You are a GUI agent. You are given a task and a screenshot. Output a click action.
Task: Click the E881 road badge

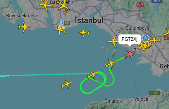[154, 93]
